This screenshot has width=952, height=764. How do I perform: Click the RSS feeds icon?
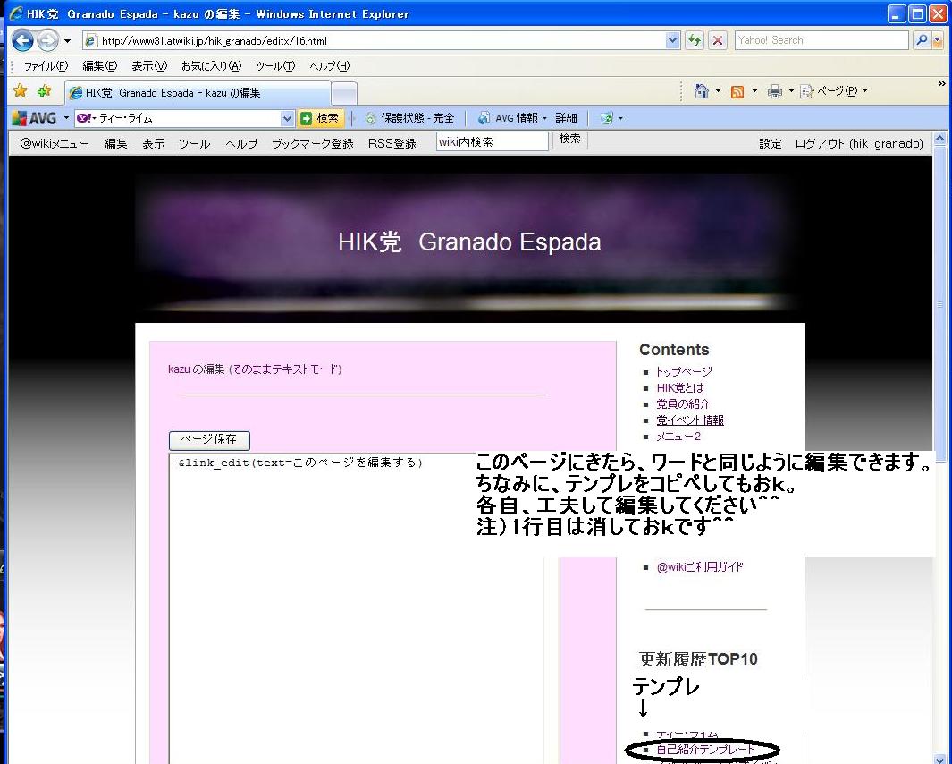tap(737, 91)
